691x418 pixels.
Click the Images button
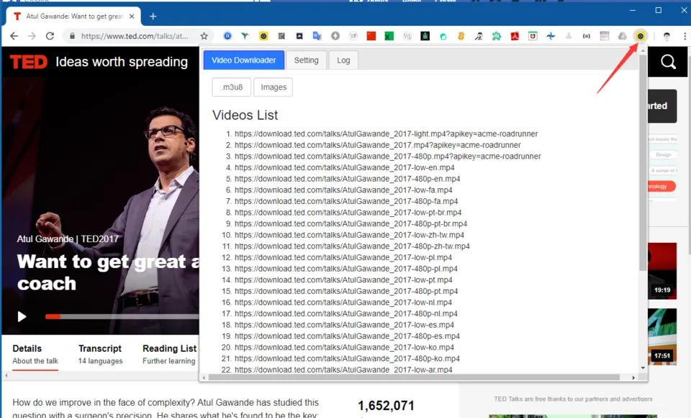[274, 87]
